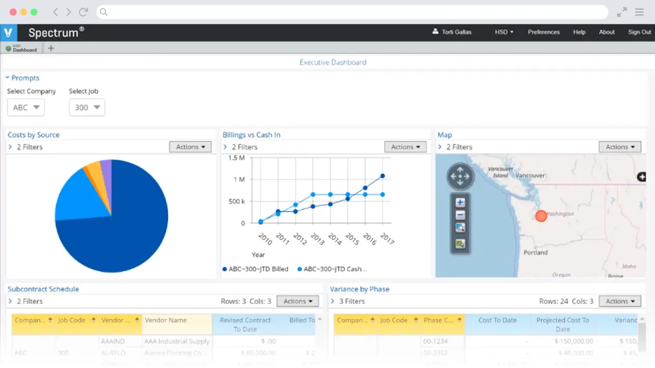Sort by Company column arrows in Subcontract Schedule
The width and height of the screenshot is (655, 368).
[x=50, y=320]
